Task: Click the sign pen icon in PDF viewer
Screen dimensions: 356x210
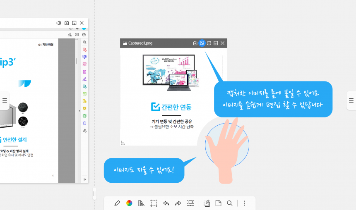Action: 70,35
